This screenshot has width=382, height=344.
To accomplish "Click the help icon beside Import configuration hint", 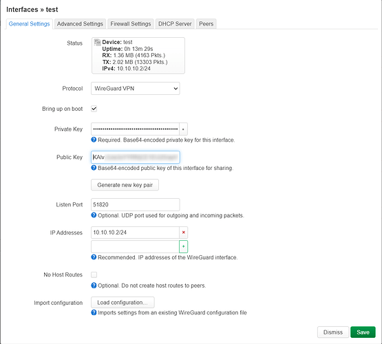I will (x=94, y=312).
